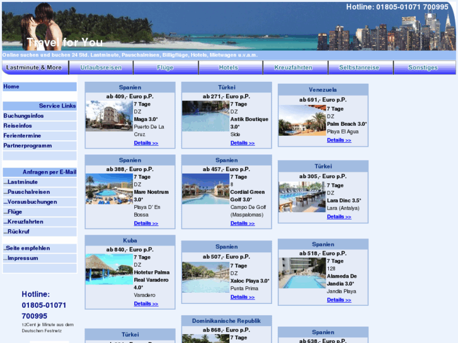This screenshot has width=458, height=343.
Task: Go to the Flüge navigation tab
Action: [x=166, y=67]
